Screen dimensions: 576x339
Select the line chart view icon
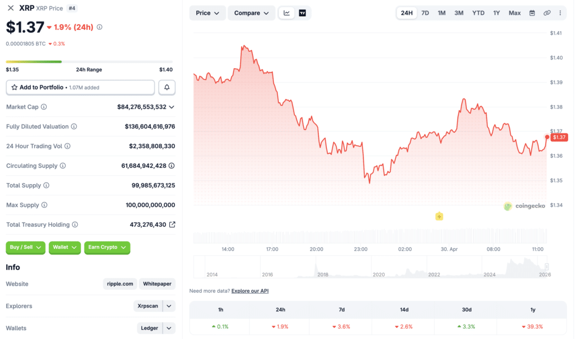pyautogui.click(x=287, y=13)
